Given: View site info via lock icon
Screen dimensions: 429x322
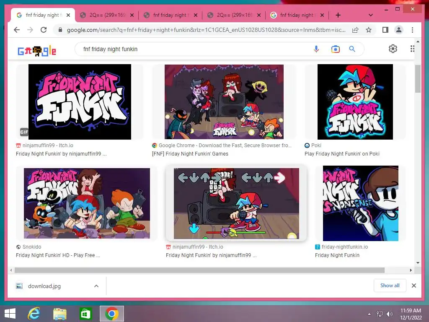Looking at the screenshot, I should click(60, 30).
